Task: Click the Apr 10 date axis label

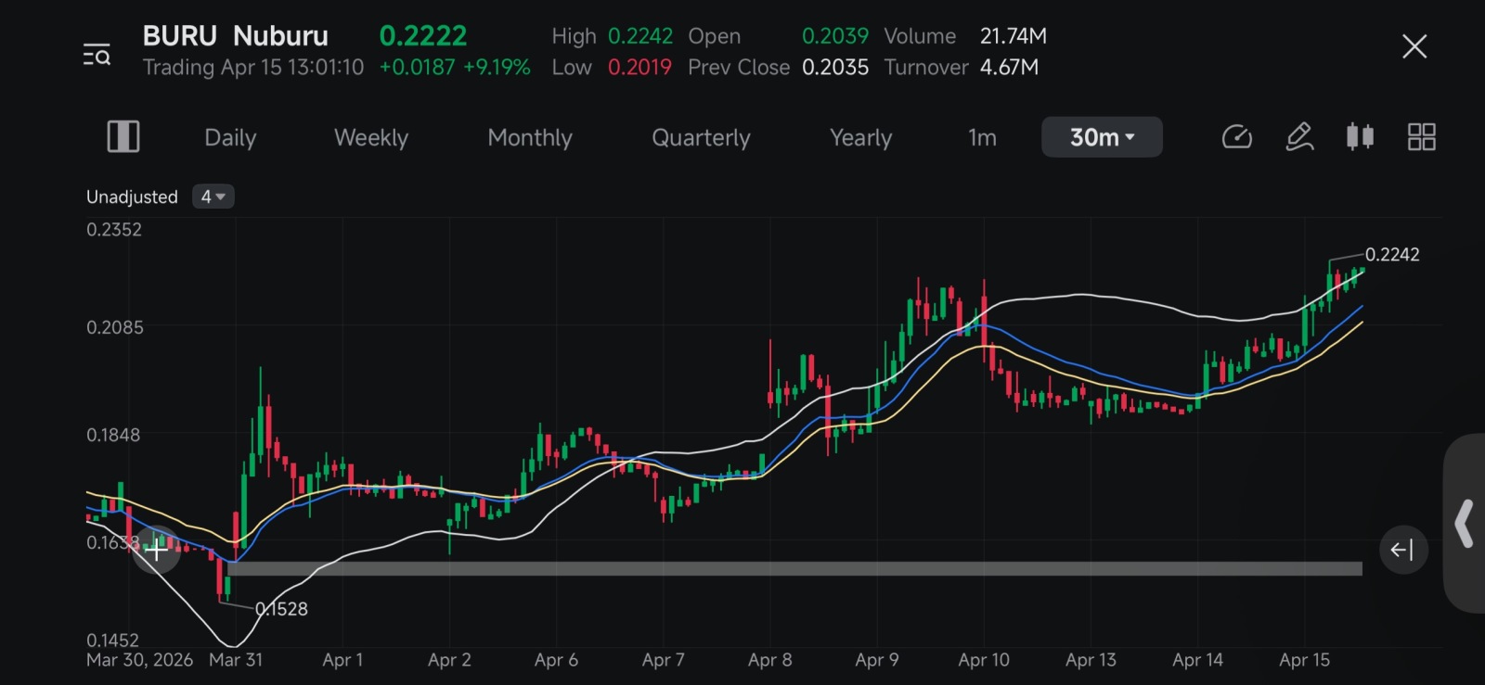Action: (x=984, y=660)
